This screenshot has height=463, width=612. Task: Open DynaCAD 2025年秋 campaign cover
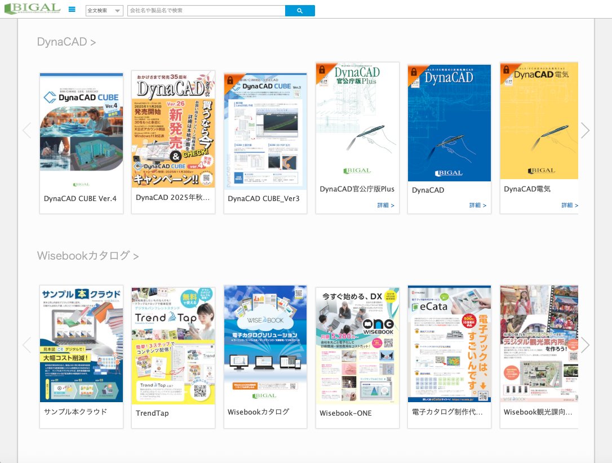[x=174, y=129]
